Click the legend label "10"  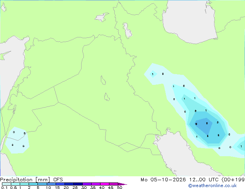click(x=48, y=187)
